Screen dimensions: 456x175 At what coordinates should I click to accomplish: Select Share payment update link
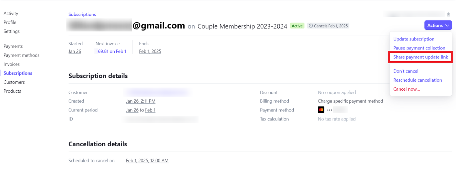(420, 57)
